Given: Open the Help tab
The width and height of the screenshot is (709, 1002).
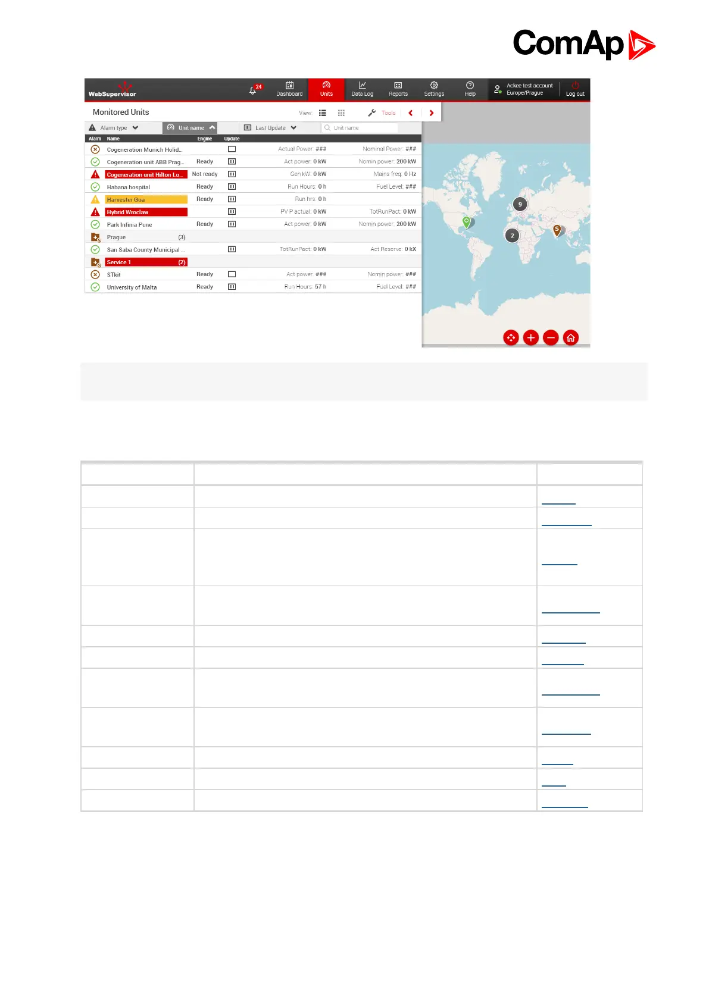Looking at the screenshot, I should [470, 89].
